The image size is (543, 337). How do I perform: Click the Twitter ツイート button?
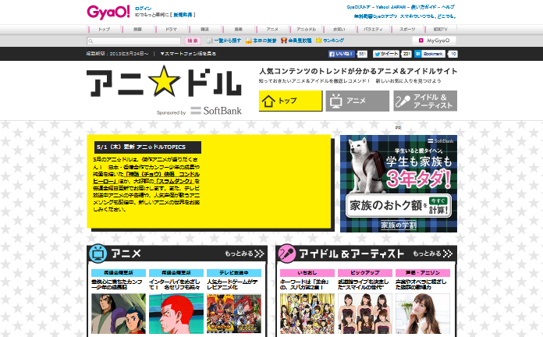pos(385,54)
